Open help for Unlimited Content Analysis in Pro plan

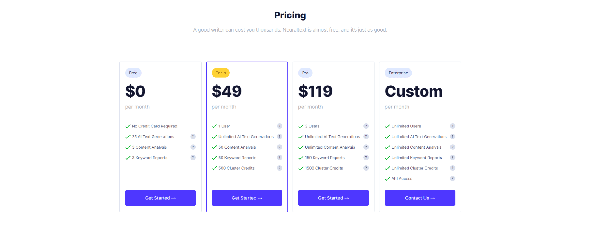click(x=366, y=147)
